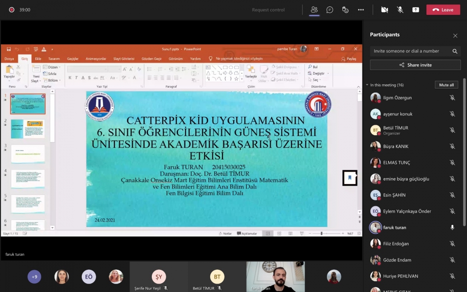467x292 pixels.
Task: Click fit slide to window icon
Action: click(x=359, y=234)
